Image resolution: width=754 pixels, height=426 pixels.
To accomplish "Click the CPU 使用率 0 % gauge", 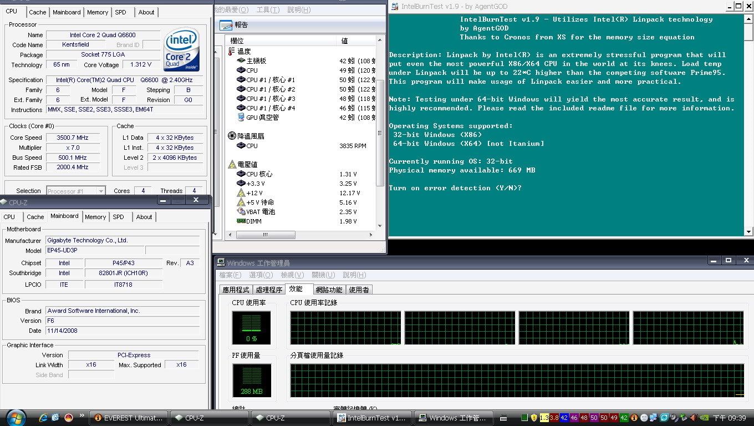I will [x=252, y=327].
